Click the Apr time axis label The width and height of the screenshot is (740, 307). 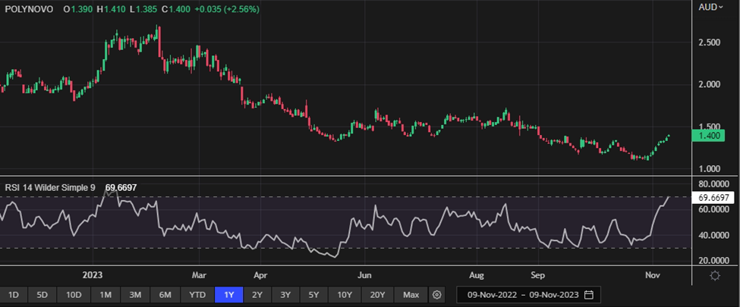coord(260,275)
